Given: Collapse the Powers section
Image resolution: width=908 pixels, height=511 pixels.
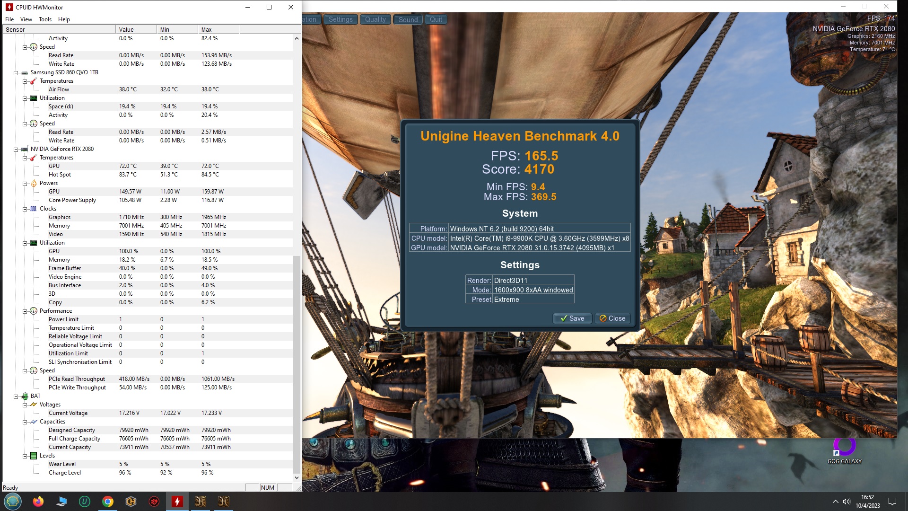Looking at the screenshot, I should (x=25, y=184).
